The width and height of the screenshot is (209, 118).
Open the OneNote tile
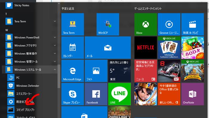pos(193,94)
